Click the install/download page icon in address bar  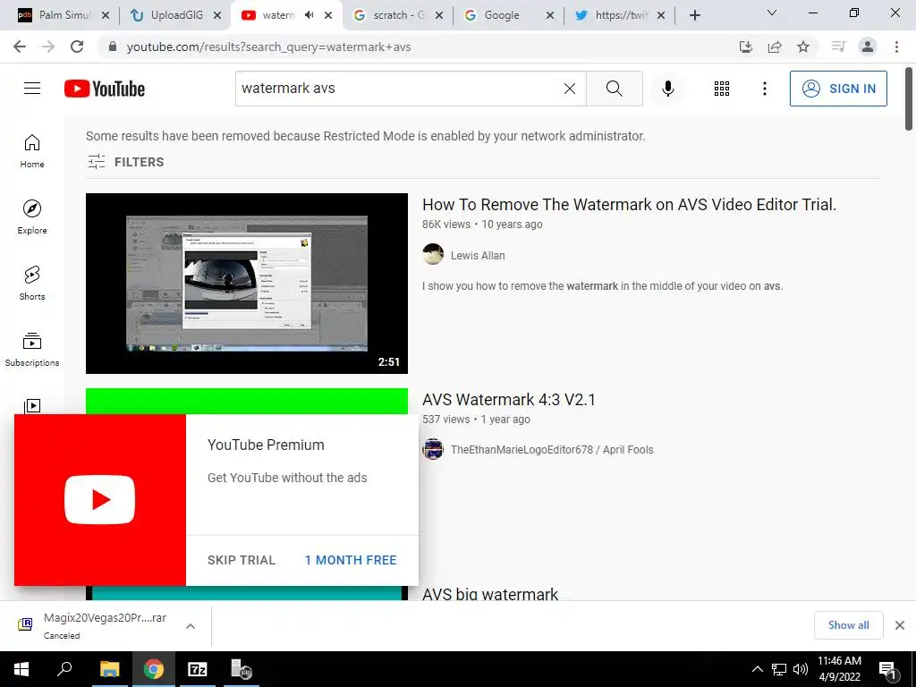tap(745, 47)
